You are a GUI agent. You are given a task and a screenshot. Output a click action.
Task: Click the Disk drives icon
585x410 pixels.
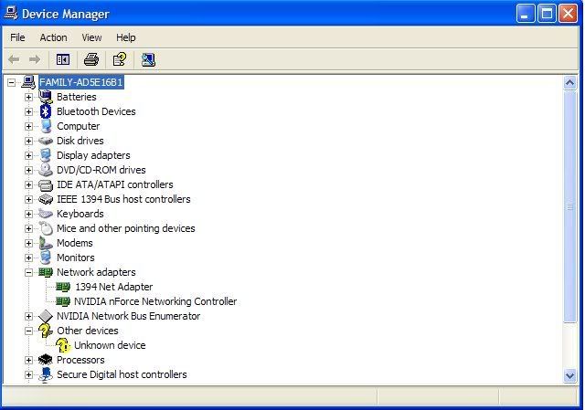pyautogui.click(x=46, y=141)
